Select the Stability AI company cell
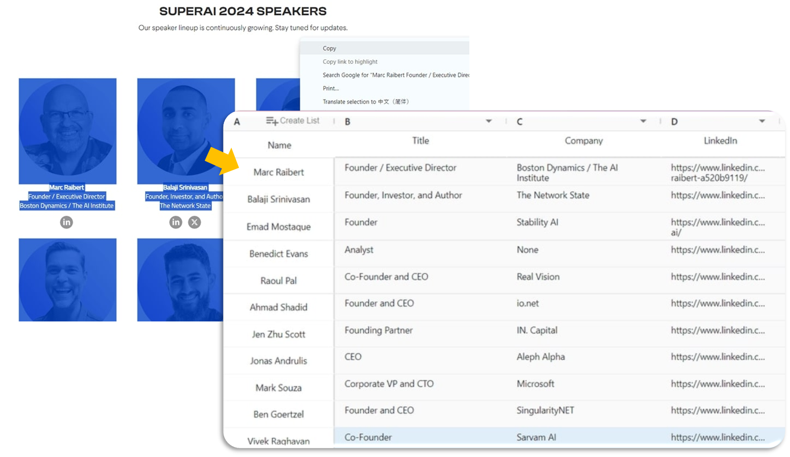The height and width of the screenshot is (457, 790). click(537, 223)
